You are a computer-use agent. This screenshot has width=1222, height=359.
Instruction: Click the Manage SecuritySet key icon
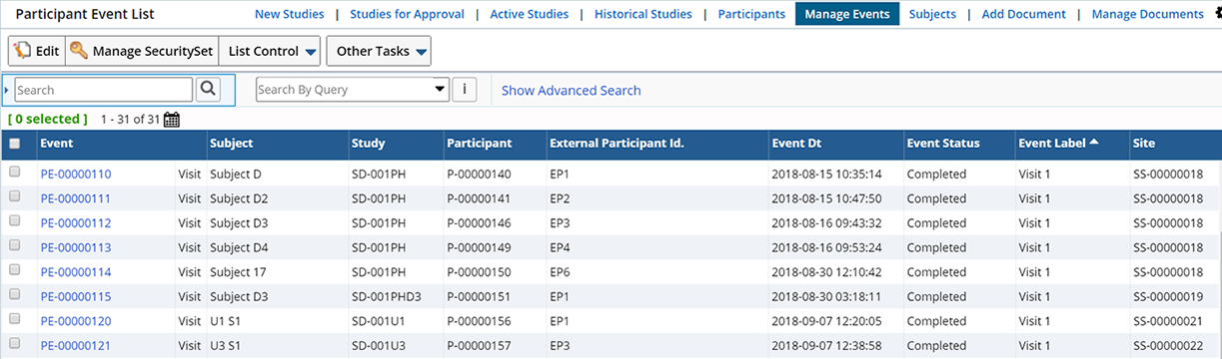click(x=79, y=51)
